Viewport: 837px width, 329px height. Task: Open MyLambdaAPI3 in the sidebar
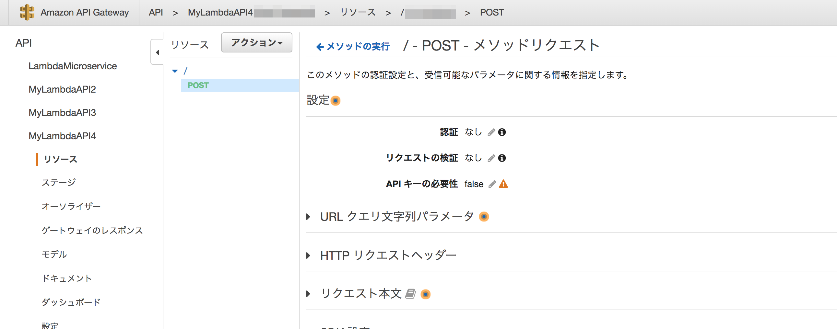[62, 113]
